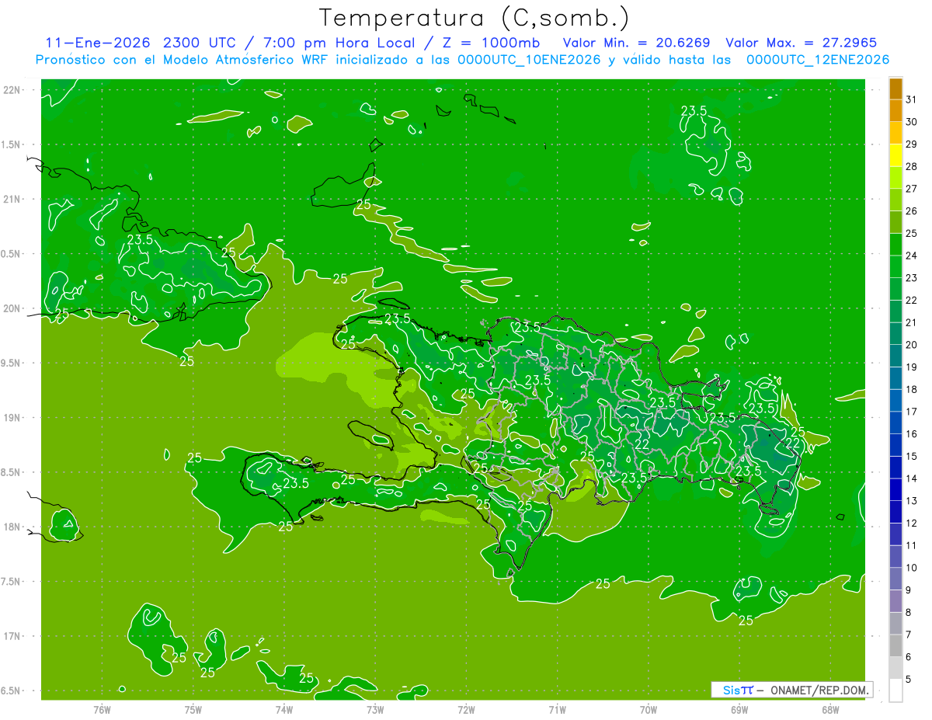Click the '74W' longitude axis label
The width and height of the screenshot is (932, 720).
(x=283, y=710)
